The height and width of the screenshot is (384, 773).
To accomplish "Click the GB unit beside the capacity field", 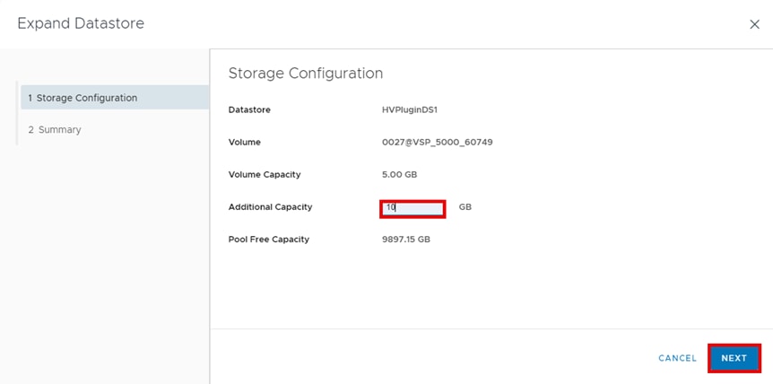I will pyautogui.click(x=465, y=207).
